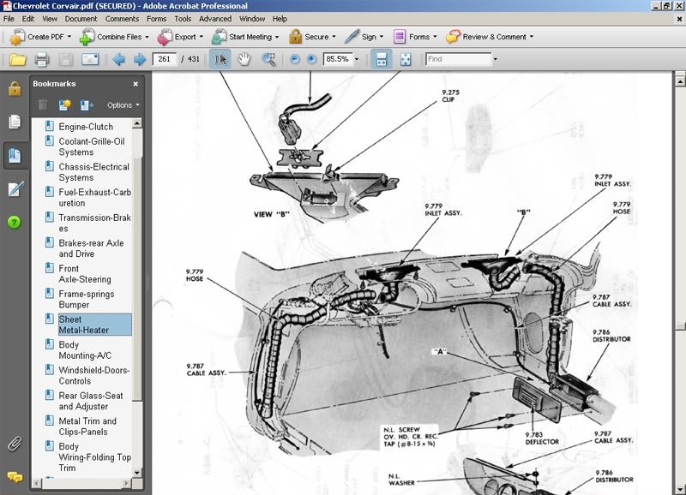
Task: Open the Forms dropdown
Action: (x=415, y=37)
